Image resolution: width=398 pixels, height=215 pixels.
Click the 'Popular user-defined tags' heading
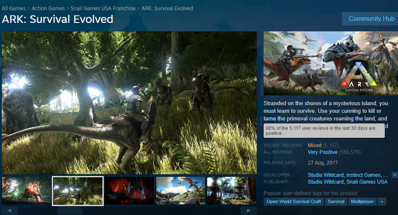311,193
